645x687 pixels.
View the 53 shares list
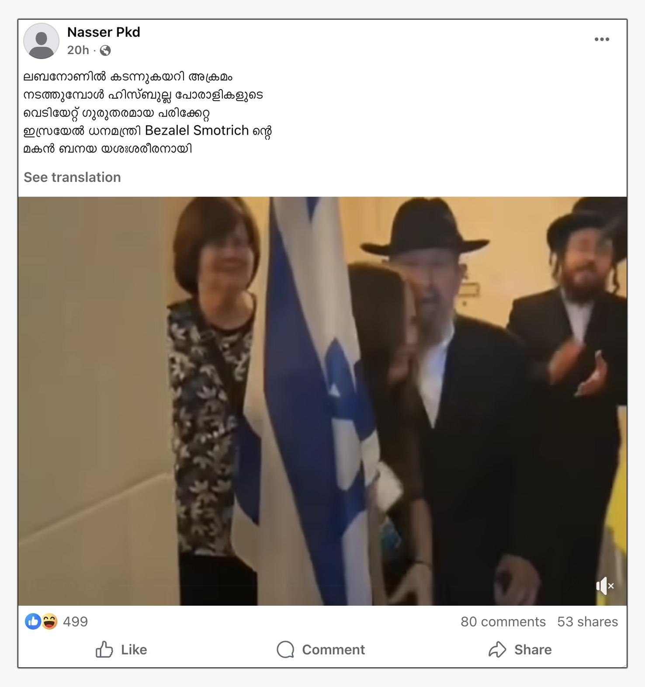tap(587, 621)
